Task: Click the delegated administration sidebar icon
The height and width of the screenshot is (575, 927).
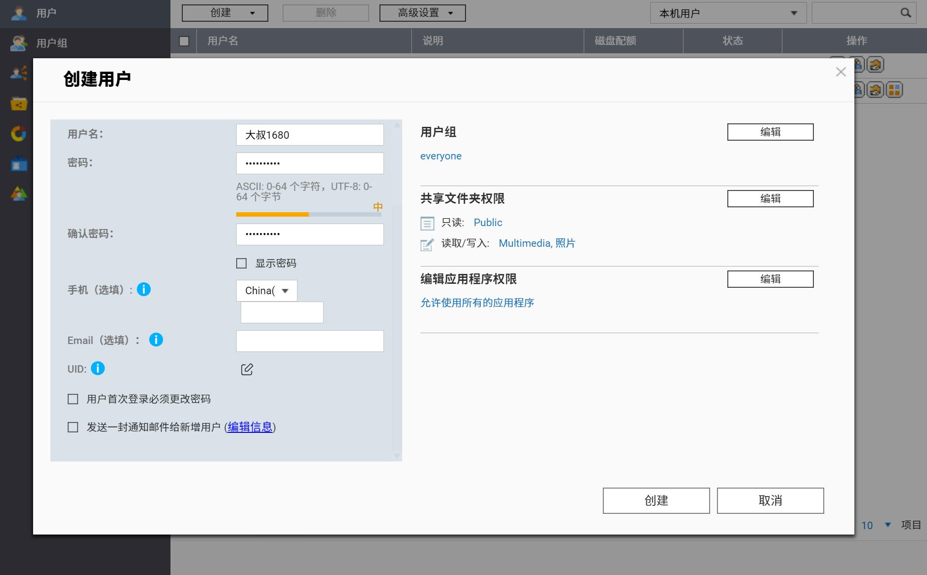Action: (18, 193)
